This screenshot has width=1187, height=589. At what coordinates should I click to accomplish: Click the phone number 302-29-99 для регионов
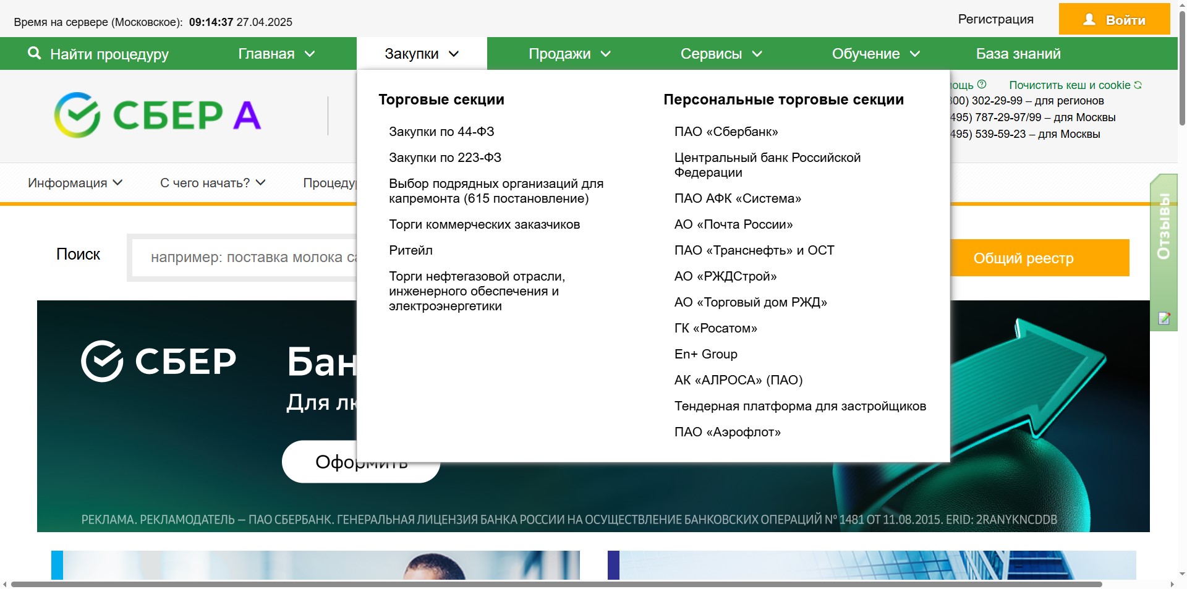pyautogui.click(x=1027, y=101)
